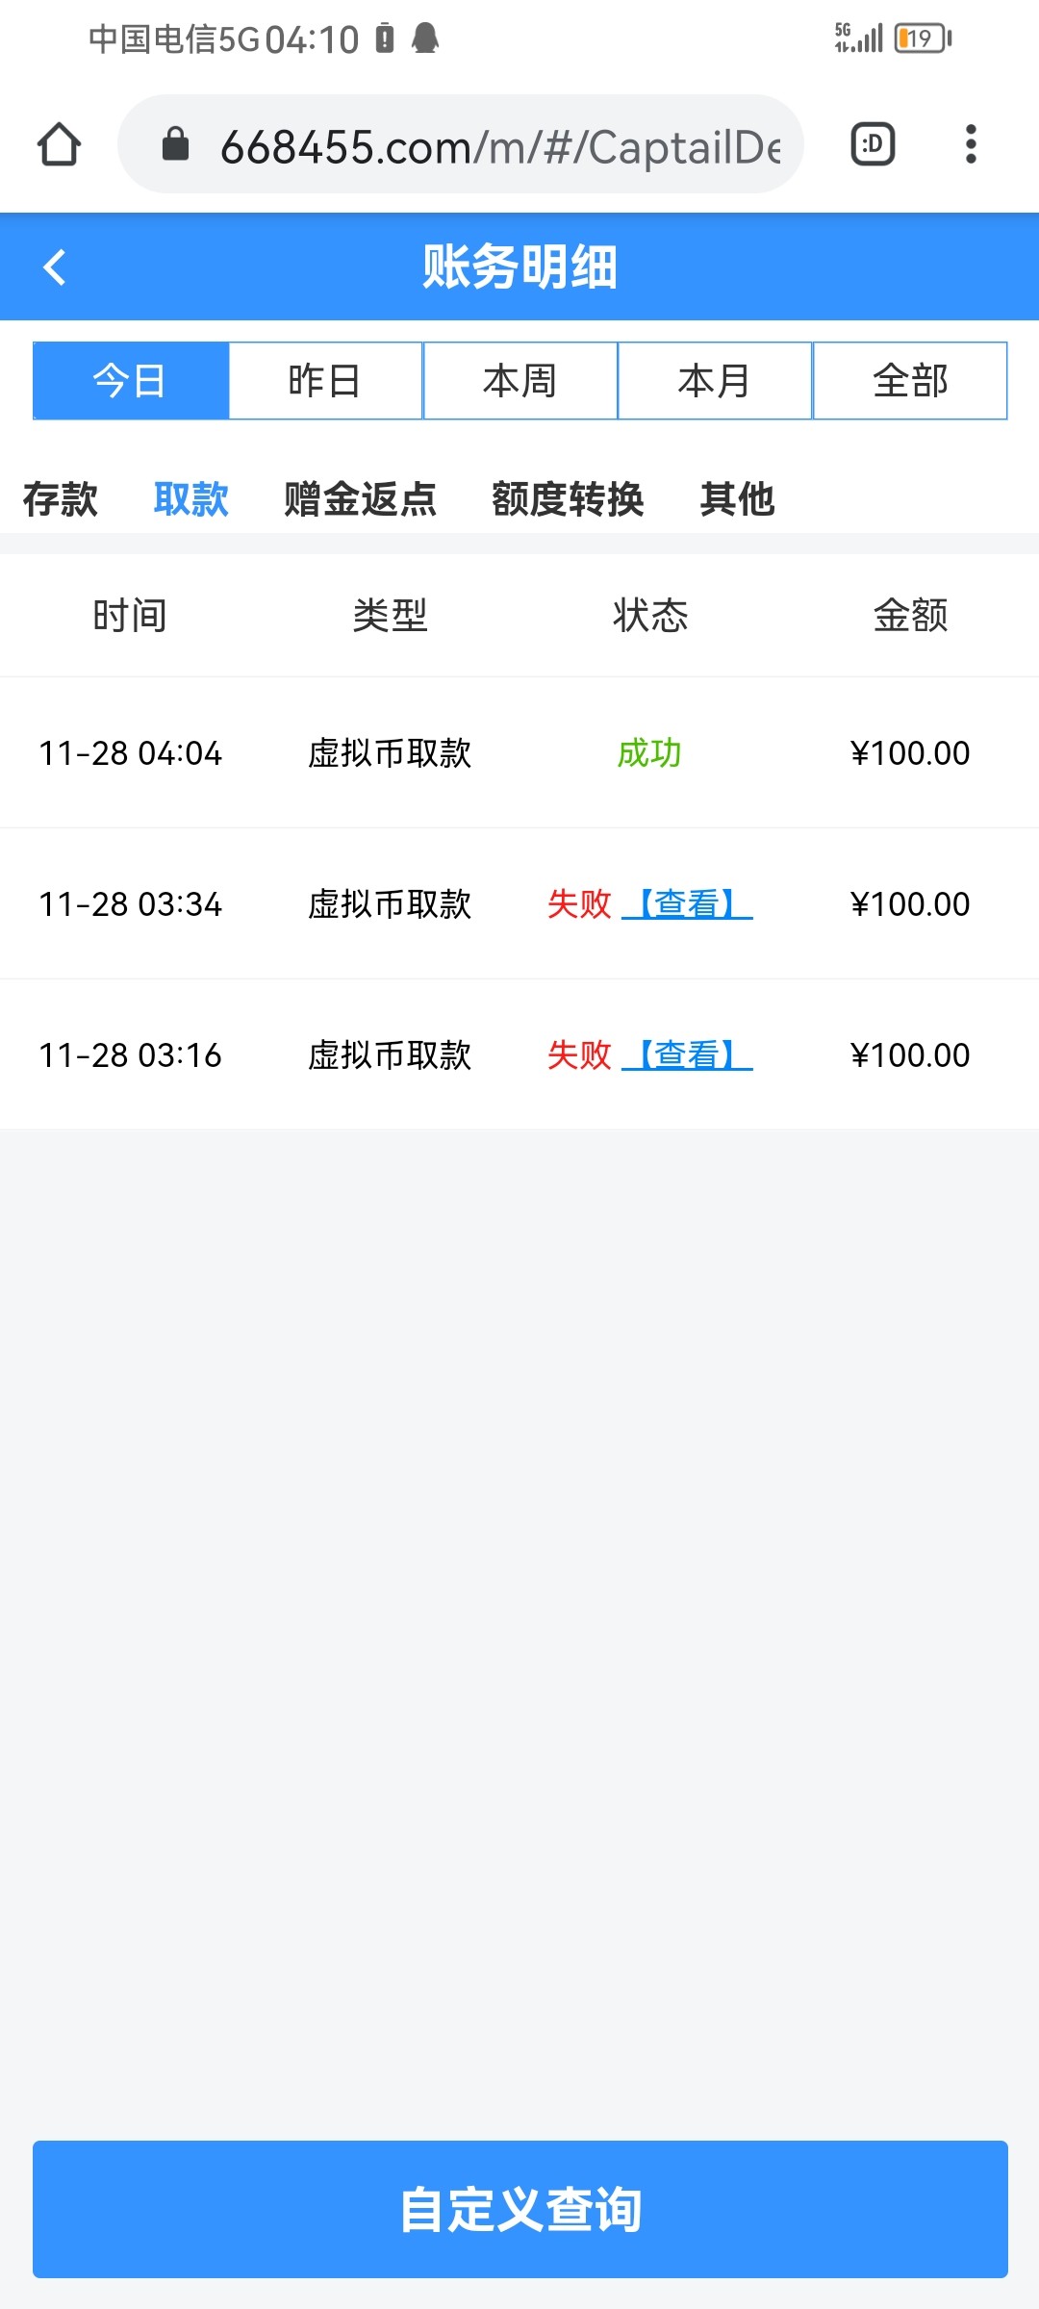Screen dimensions: 1039x2309
Task: Tap the successful 04:04 withdrawal row
Action: (519, 753)
